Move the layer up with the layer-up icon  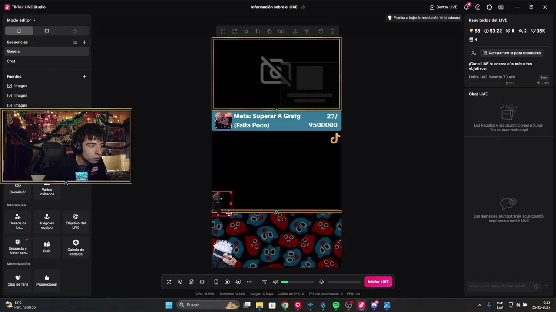295,32
